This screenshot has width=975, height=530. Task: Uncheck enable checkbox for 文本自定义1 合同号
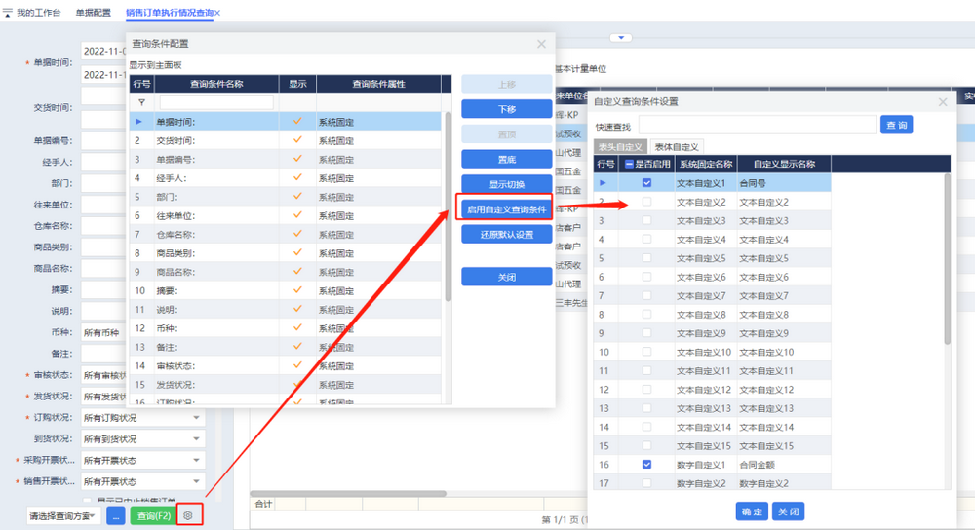click(646, 183)
